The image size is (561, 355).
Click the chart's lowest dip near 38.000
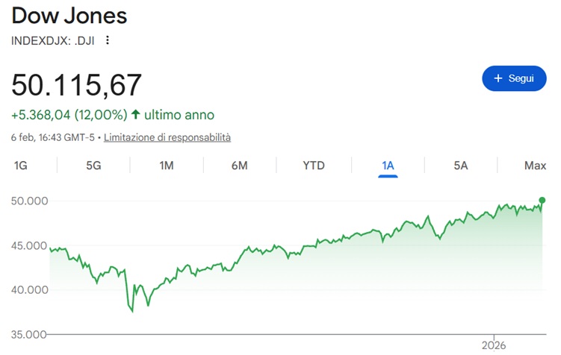tap(132, 311)
